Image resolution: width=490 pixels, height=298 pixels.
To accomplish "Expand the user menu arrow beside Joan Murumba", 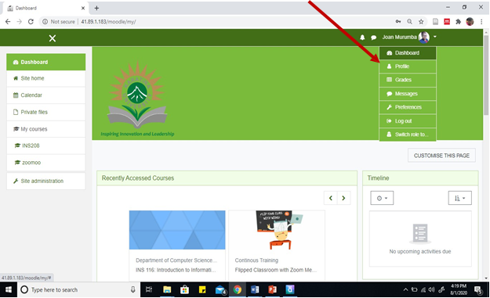I will point(434,37).
